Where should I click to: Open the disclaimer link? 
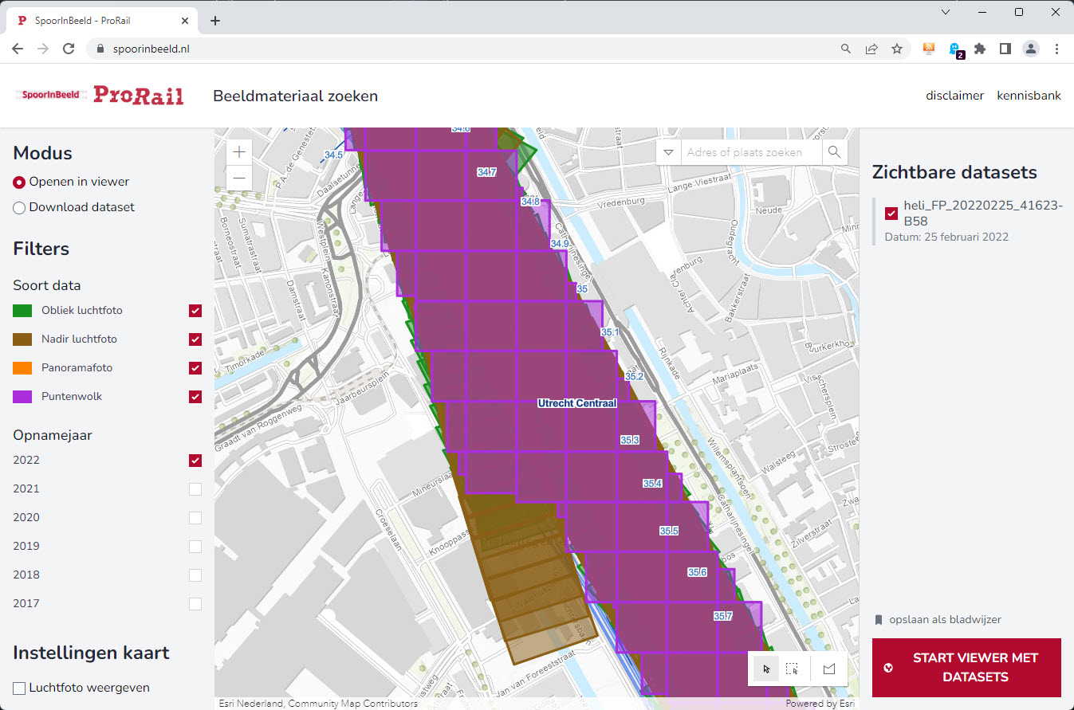[954, 95]
